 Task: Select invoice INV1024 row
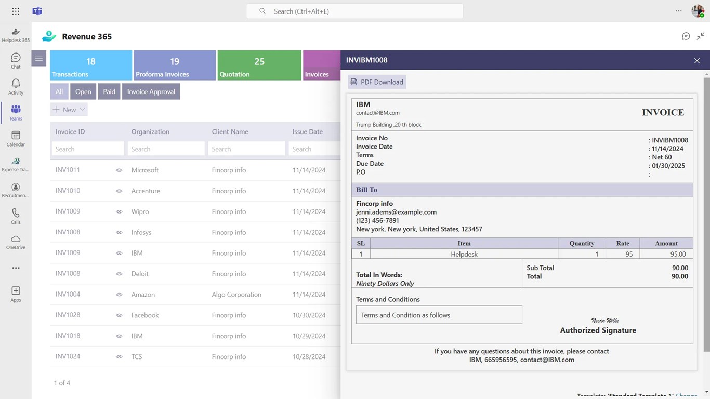[x=195, y=357]
